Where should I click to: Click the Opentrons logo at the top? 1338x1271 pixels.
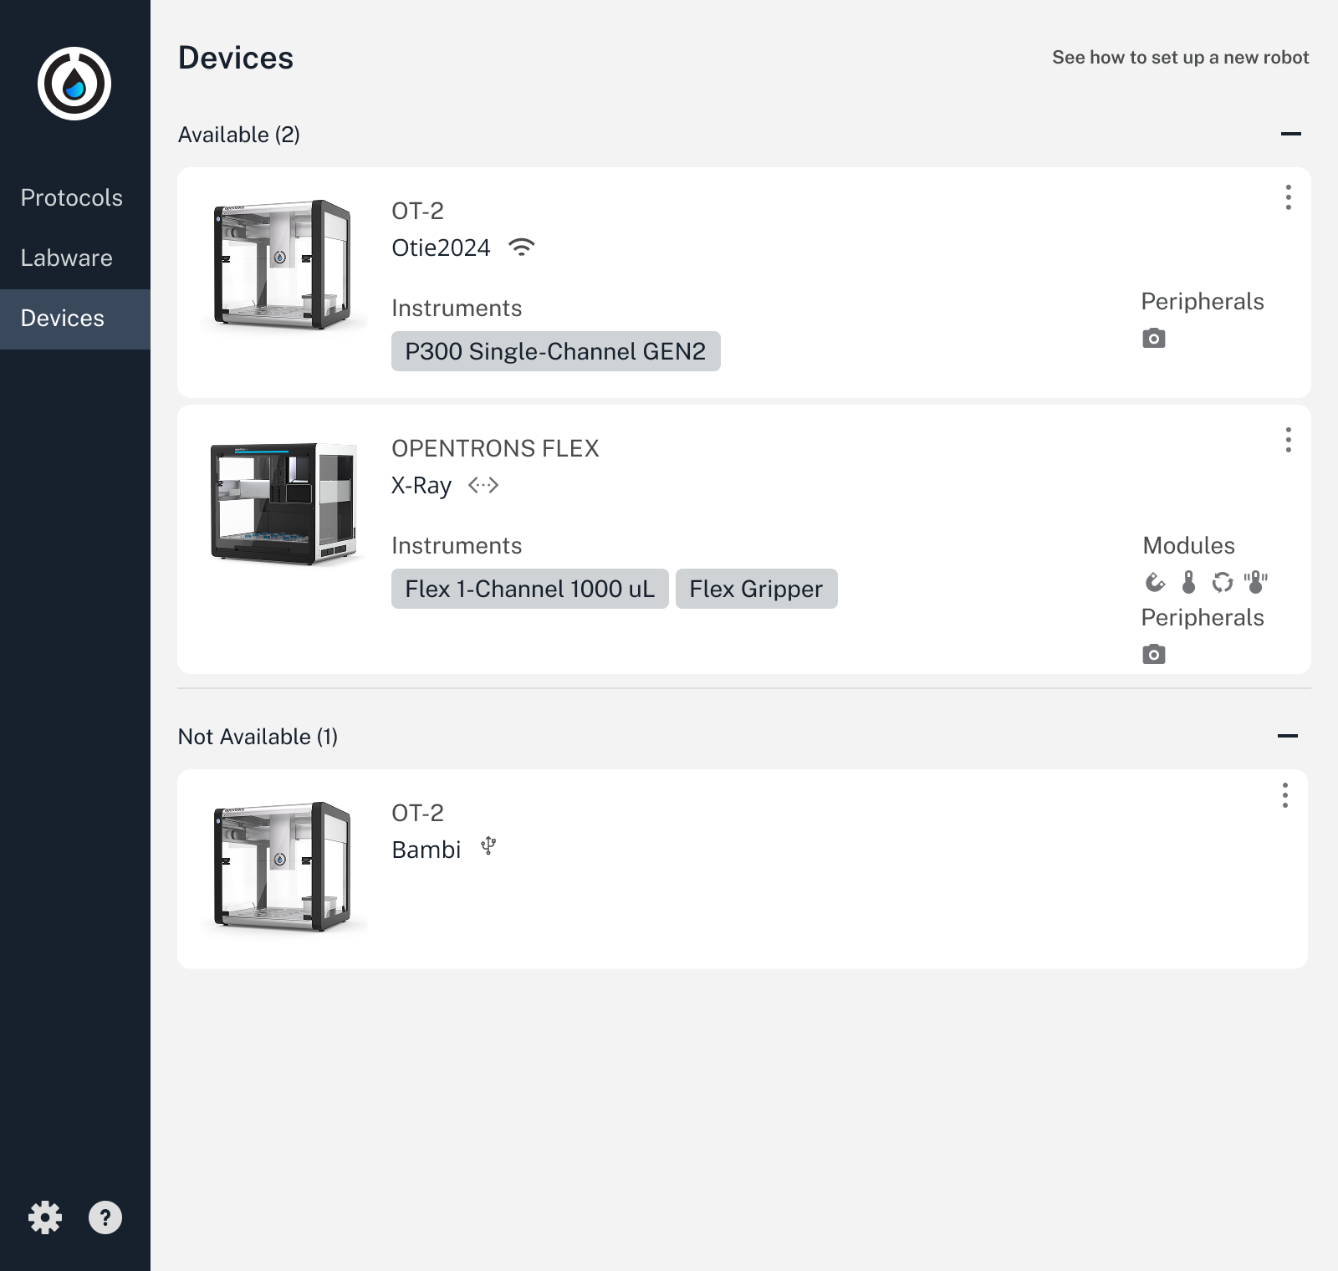(74, 81)
